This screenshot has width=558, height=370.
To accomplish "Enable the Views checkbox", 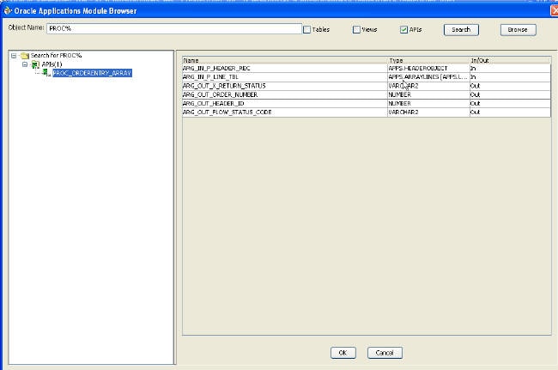I will tap(356, 29).
